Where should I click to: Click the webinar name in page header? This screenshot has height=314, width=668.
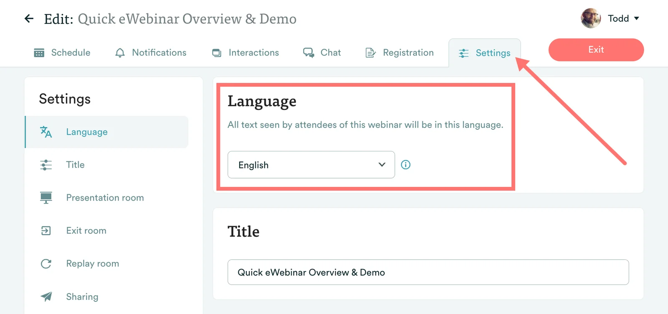pyautogui.click(x=187, y=19)
